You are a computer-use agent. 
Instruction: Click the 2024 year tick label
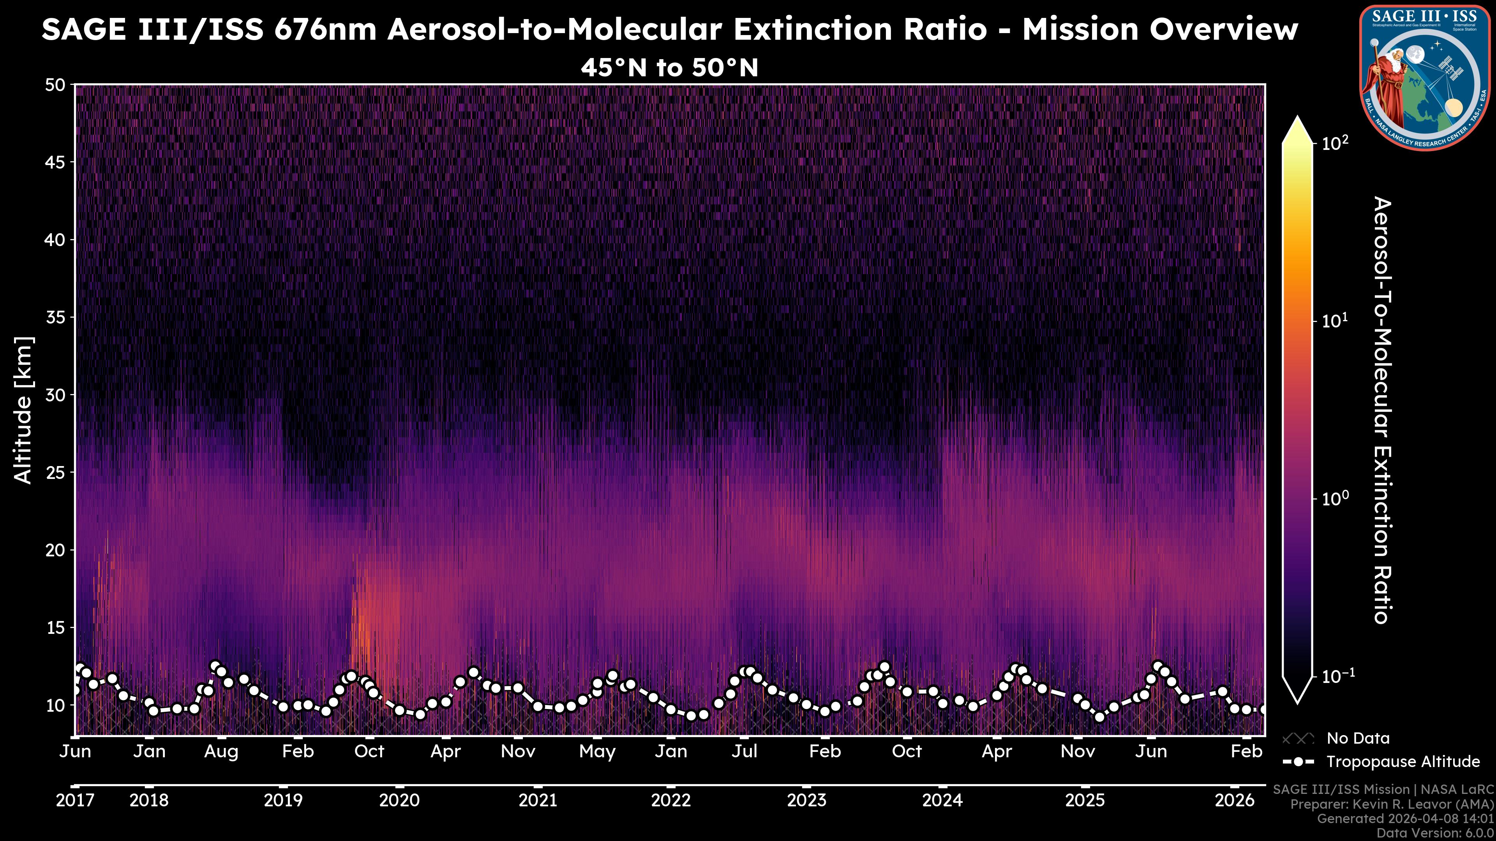point(942,801)
